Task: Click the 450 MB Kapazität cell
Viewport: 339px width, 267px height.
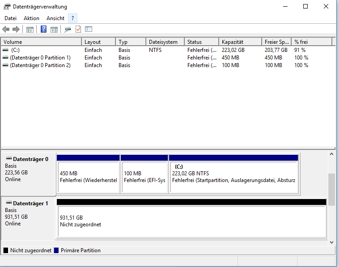Action: coord(230,58)
